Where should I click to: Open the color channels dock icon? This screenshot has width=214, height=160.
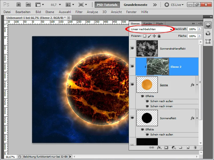click(x=208, y=33)
